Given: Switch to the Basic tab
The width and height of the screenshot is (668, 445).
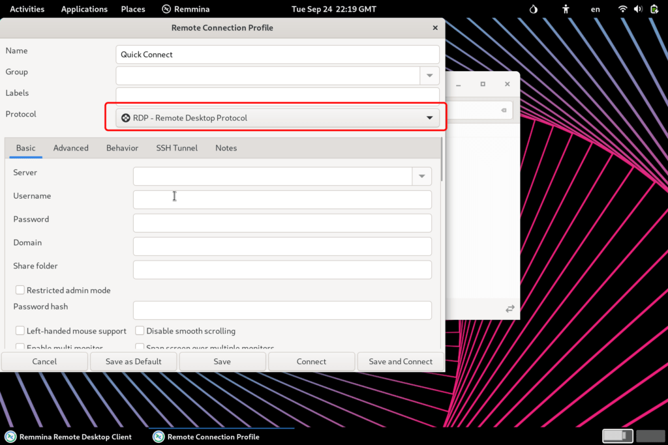Looking at the screenshot, I should [25, 148].
